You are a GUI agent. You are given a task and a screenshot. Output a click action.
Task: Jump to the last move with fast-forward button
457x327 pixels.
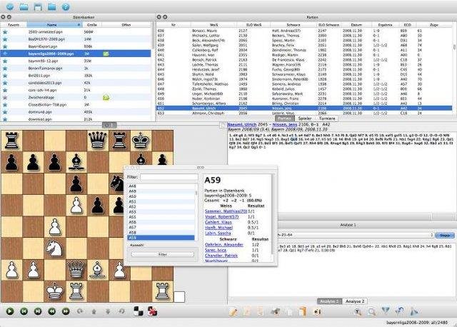click(66, 311)
